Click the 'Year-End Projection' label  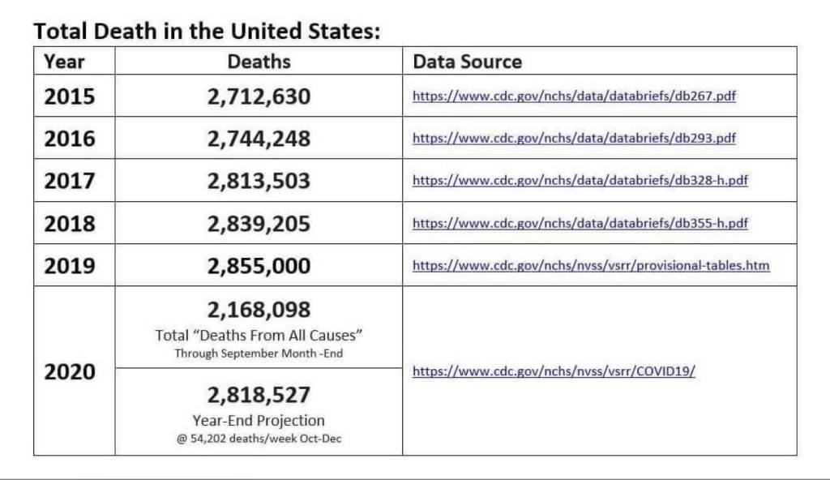click(259, 420)
